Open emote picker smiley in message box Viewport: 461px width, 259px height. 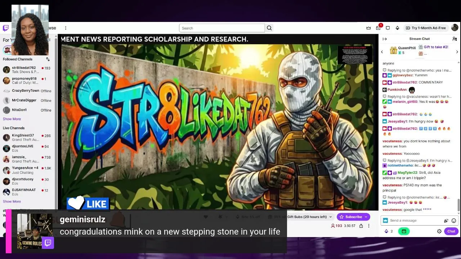454,221
